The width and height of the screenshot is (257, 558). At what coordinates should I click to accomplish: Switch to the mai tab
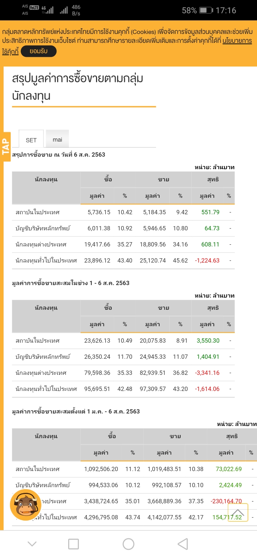click(x=57, y=139)
